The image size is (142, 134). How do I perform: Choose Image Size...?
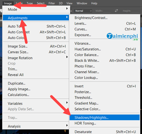click(x=36, y=46)
